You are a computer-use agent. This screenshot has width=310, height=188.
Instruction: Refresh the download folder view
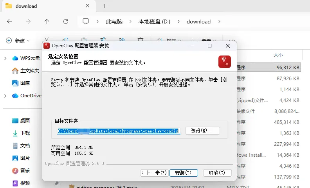coord(66,21)
